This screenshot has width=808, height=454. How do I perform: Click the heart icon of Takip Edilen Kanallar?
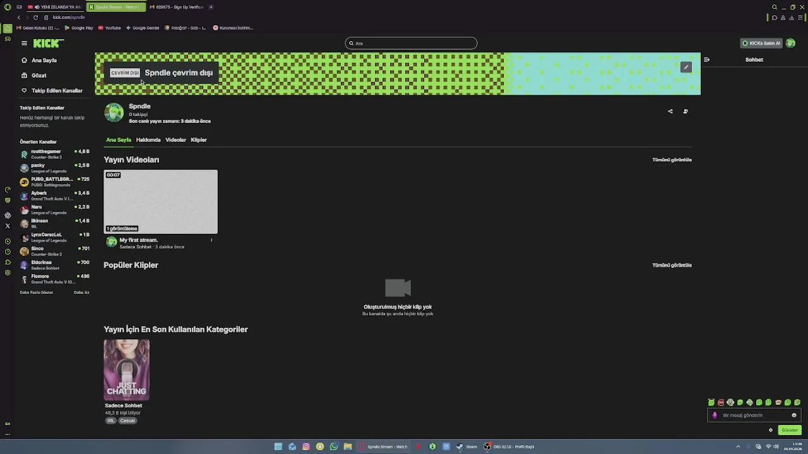point(24,91)
